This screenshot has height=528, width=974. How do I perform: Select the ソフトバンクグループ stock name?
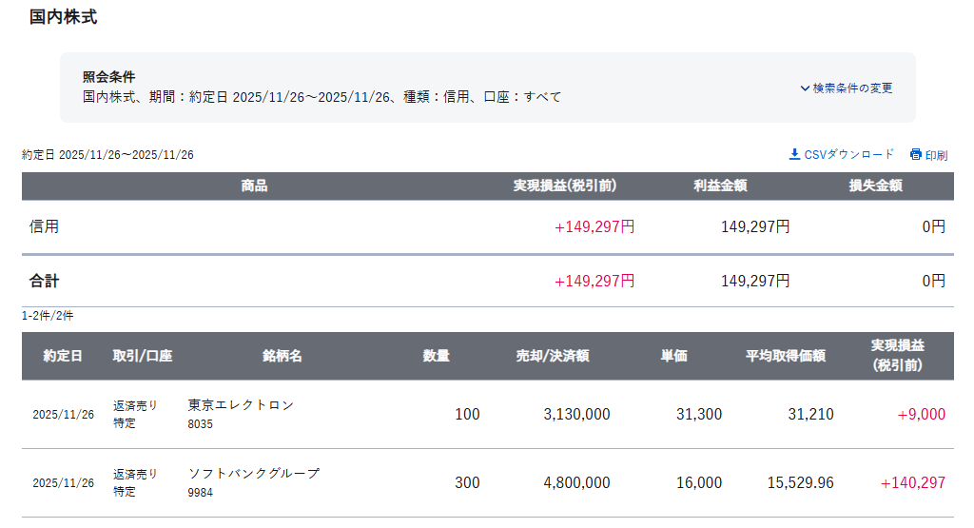click(x=254, y=474)
